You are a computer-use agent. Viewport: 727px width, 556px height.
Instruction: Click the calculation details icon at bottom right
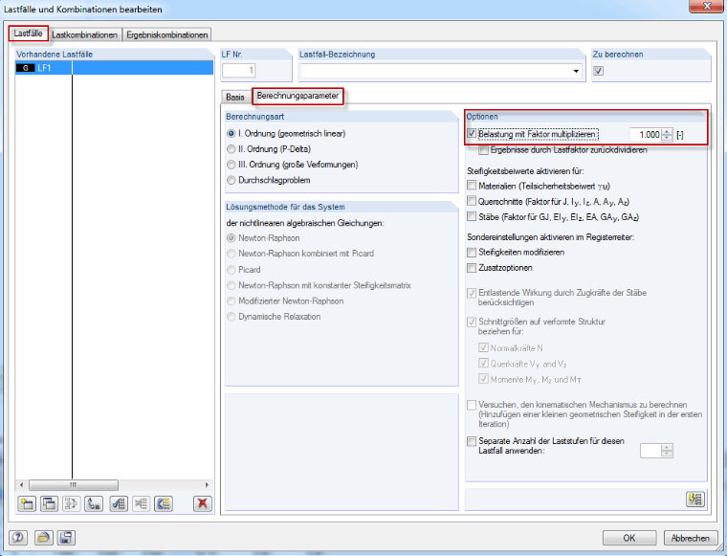[x=695, y=499]
